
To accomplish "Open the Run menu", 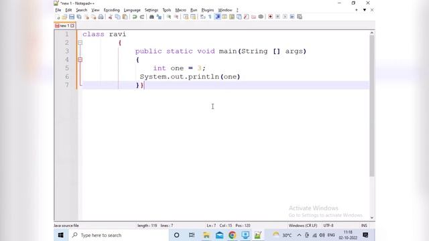I will pyautogui.click(x=194, y=10).
